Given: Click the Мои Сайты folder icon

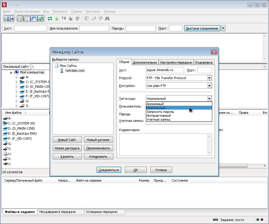Looking at the screenshot, I should coord(56,66).
